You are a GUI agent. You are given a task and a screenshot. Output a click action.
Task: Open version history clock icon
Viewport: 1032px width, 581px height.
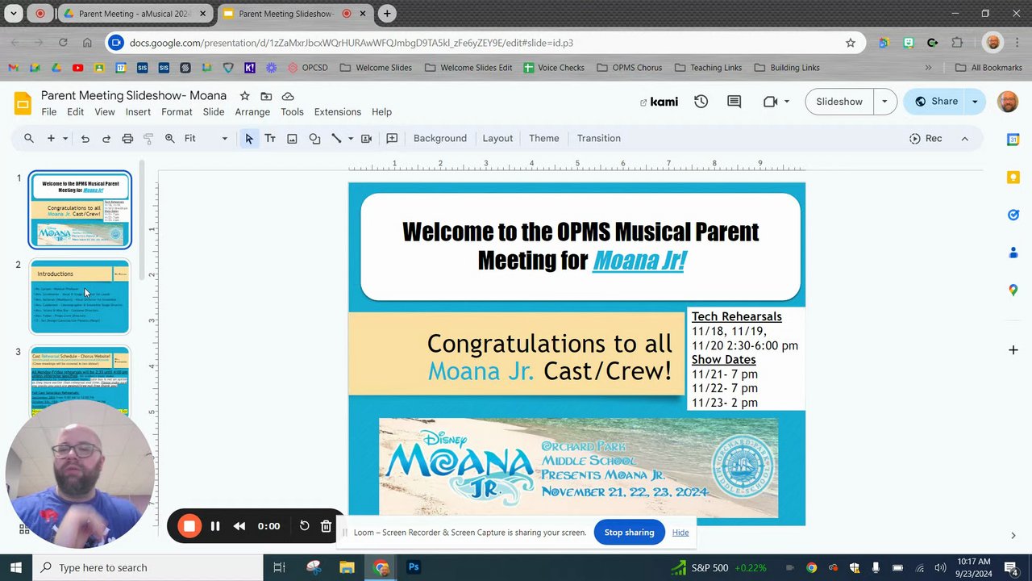coord(701,102)
